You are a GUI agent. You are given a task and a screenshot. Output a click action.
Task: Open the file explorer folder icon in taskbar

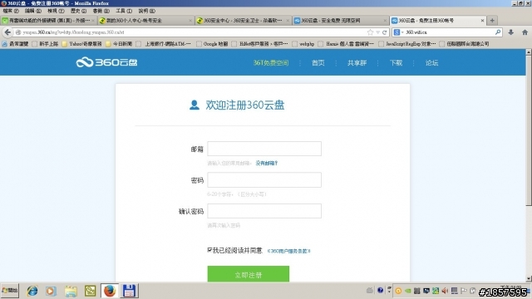pyautogui.click(x=71, y=291)
